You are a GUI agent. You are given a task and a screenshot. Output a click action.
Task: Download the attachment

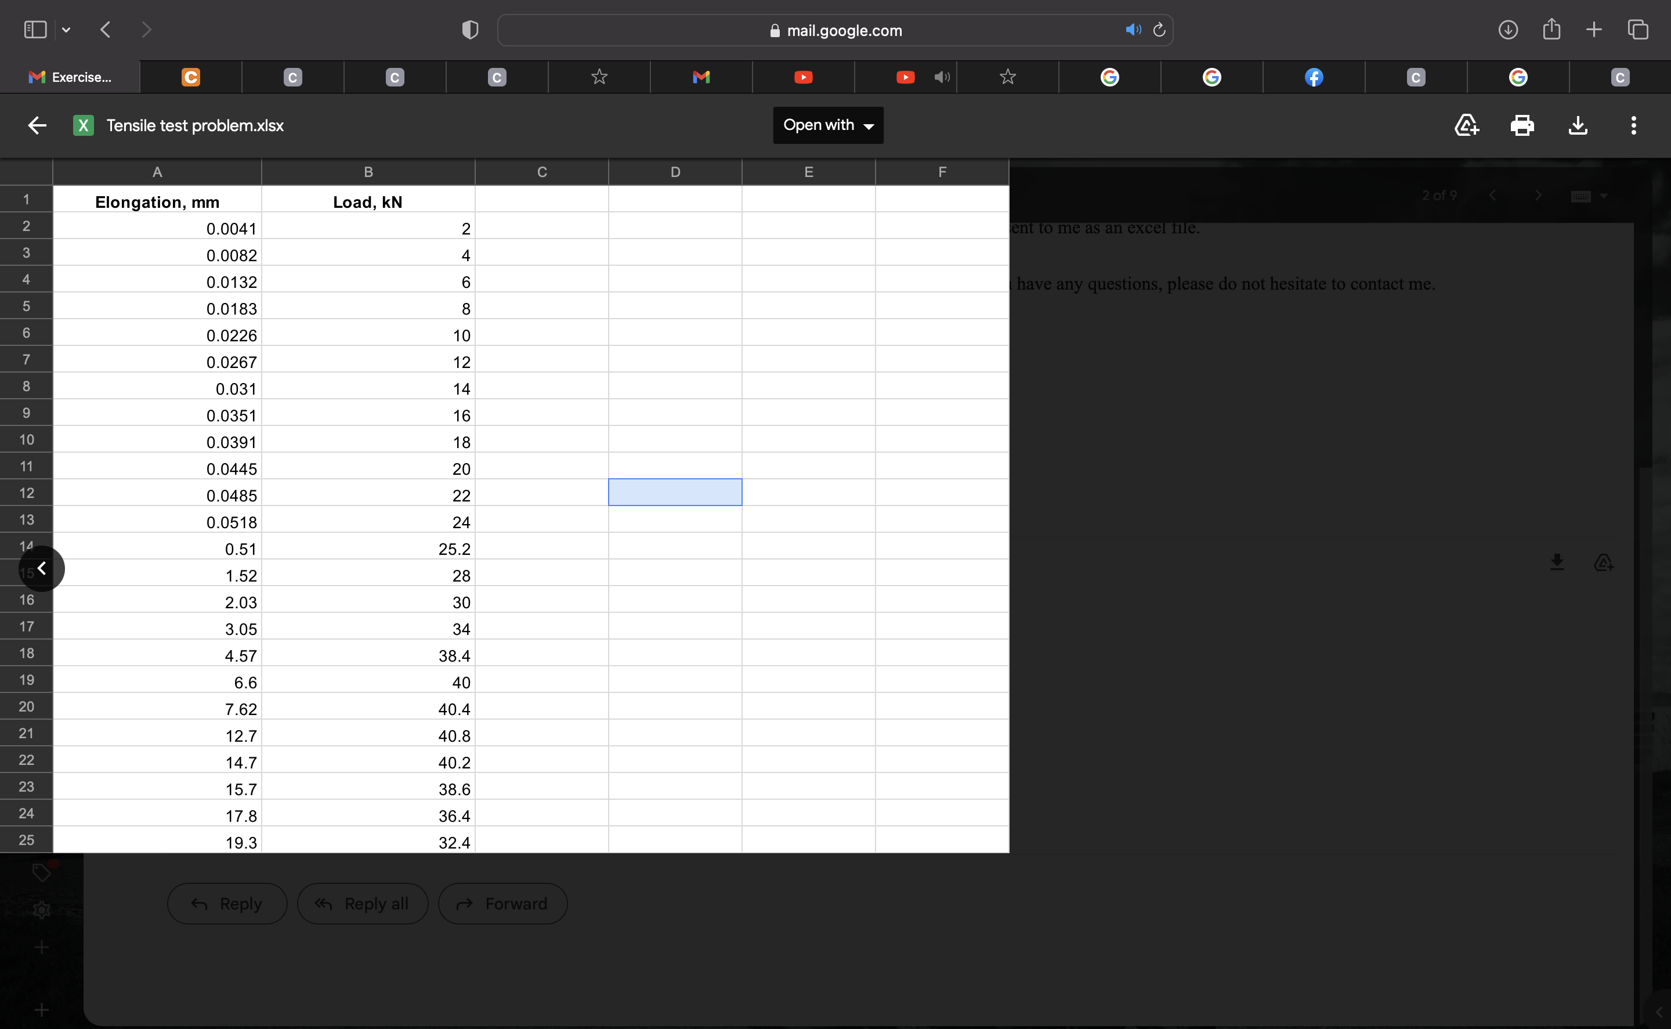(1578, 125)
